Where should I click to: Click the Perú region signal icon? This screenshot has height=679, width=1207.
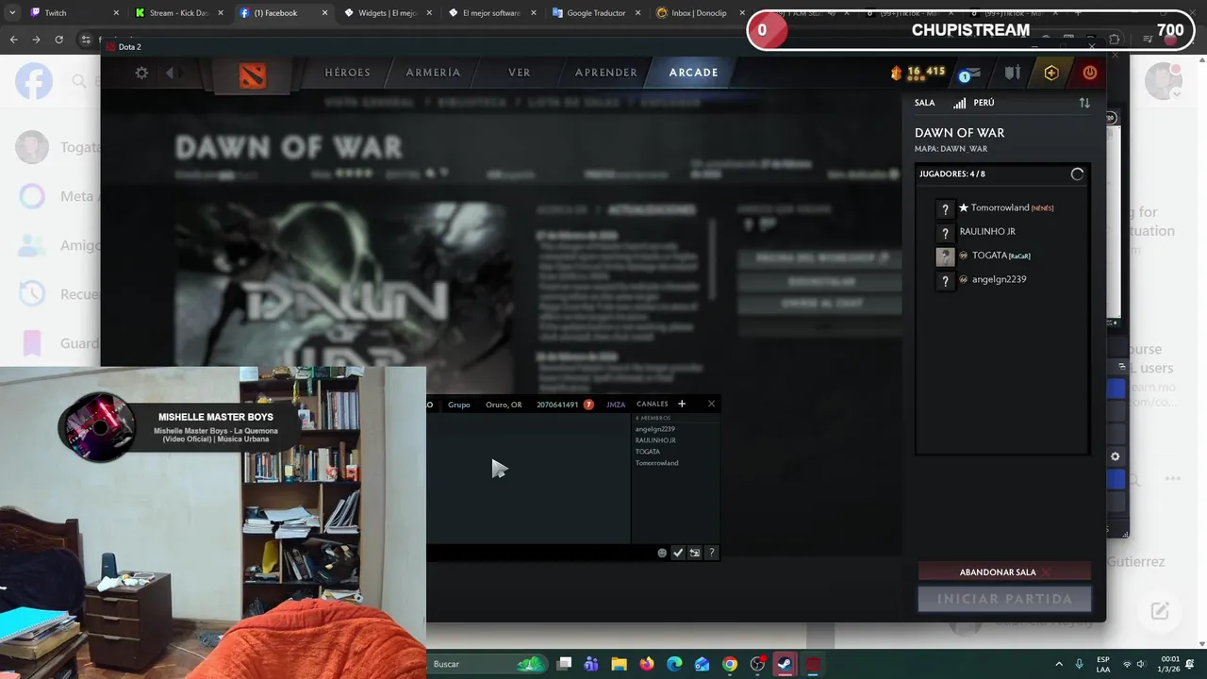pos(959,103)
